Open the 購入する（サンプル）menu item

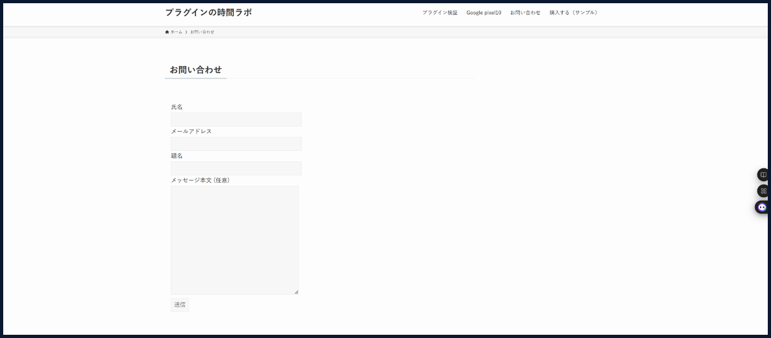tap(574, 13)
